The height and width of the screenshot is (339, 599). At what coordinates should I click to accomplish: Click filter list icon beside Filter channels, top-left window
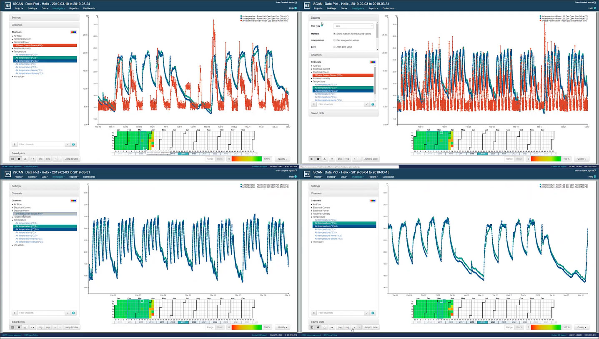[x=14, y=144]
